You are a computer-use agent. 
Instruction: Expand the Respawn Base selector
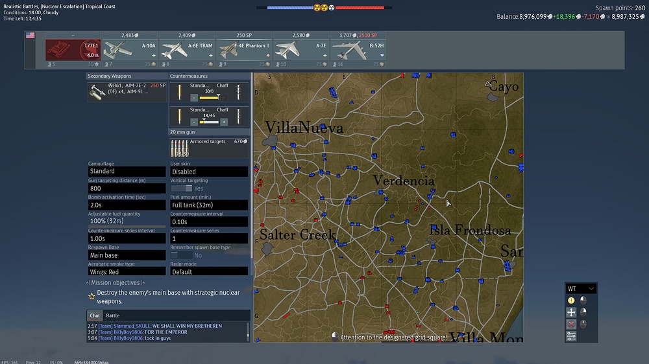[x=127, y=255]
